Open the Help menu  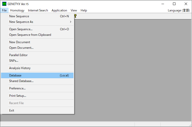pos(84,10)
